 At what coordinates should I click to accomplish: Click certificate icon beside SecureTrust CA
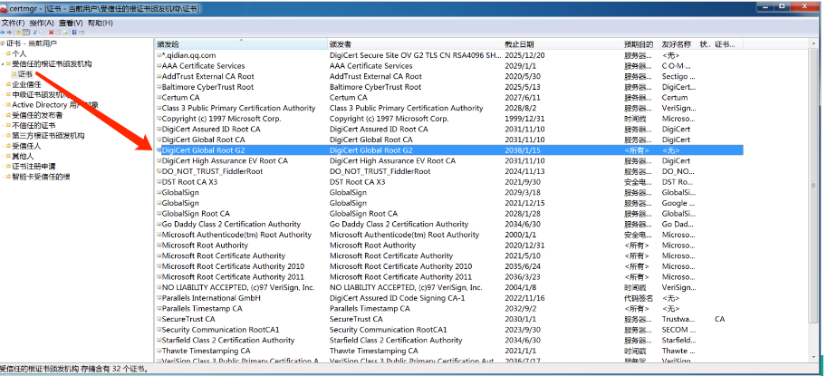159,319
